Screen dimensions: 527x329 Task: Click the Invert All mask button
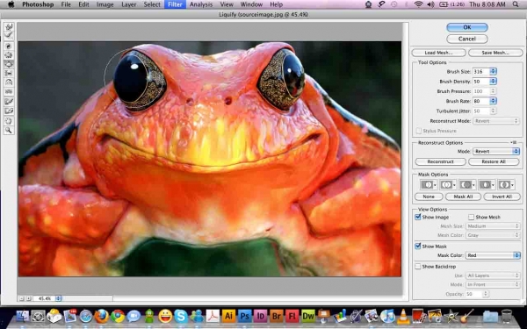502,197
